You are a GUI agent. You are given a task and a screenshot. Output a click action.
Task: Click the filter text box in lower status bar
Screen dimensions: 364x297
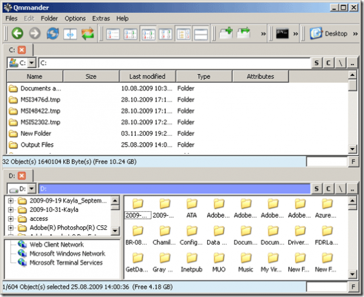pyautogui.click(x=327, y=287)
